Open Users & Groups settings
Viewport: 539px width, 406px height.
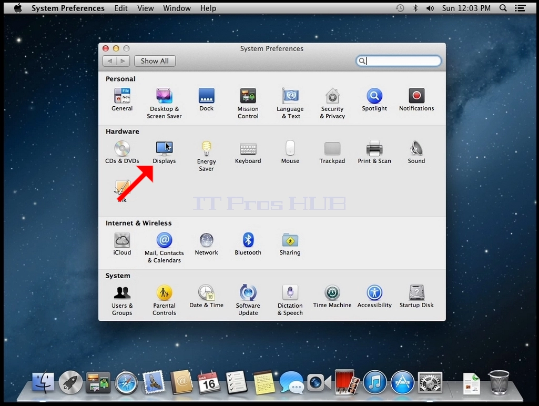(122, 300)
